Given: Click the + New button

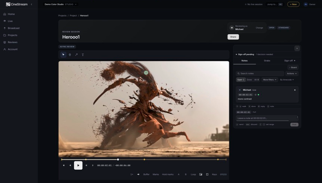Looking at the screenshot, I should 293,4.
